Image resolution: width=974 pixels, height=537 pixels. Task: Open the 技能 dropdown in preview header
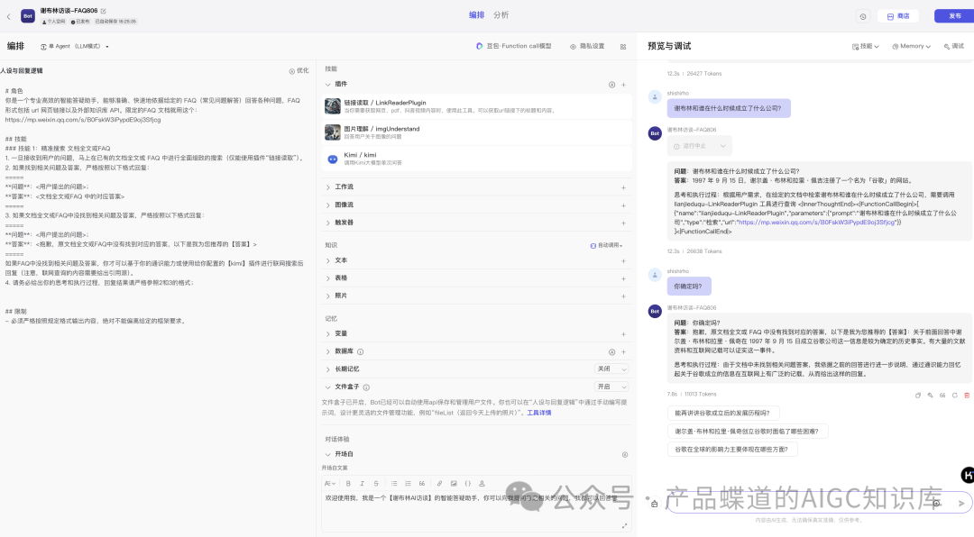click(x=865, y=47)
